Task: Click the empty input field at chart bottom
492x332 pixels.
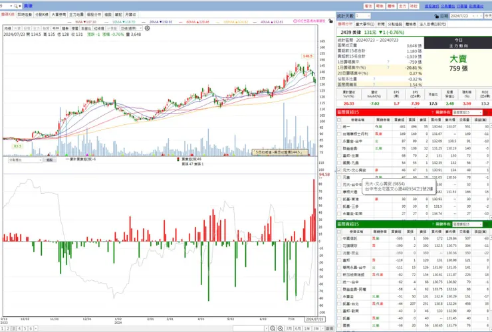Action: pos(249,329)
